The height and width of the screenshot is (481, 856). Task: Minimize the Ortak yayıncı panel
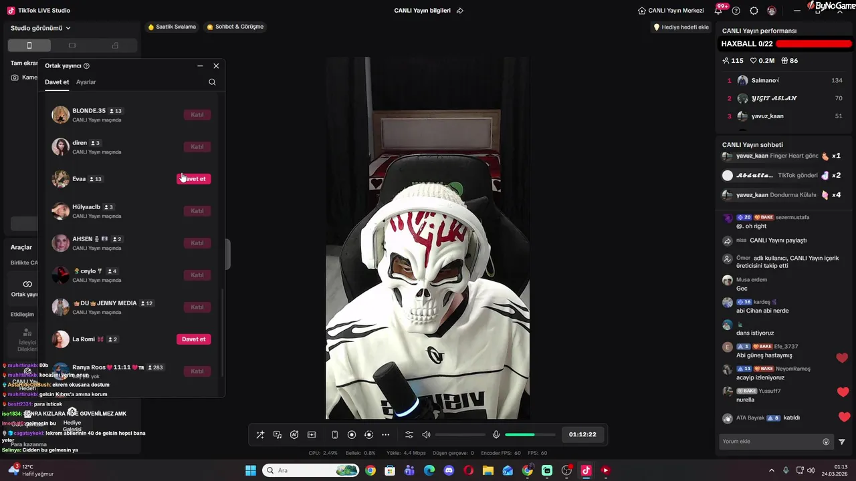200,66
